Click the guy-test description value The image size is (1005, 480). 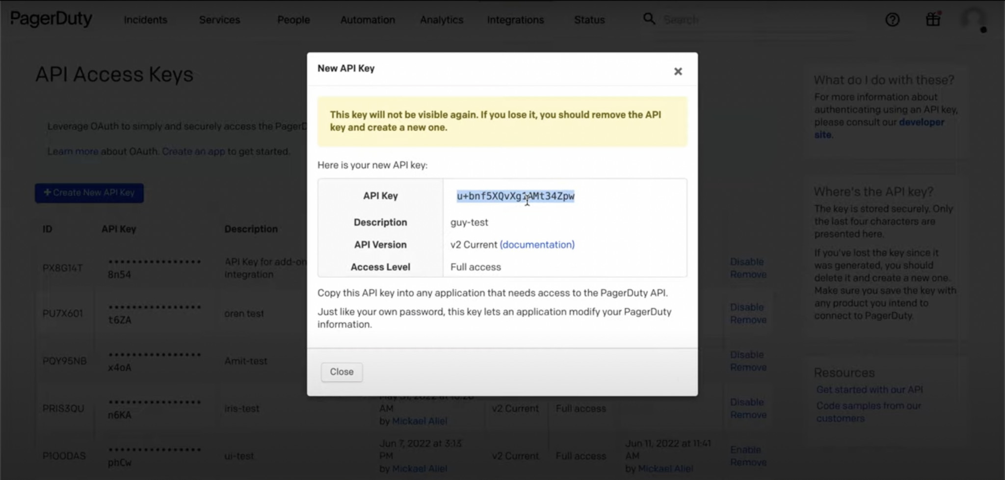469,222
